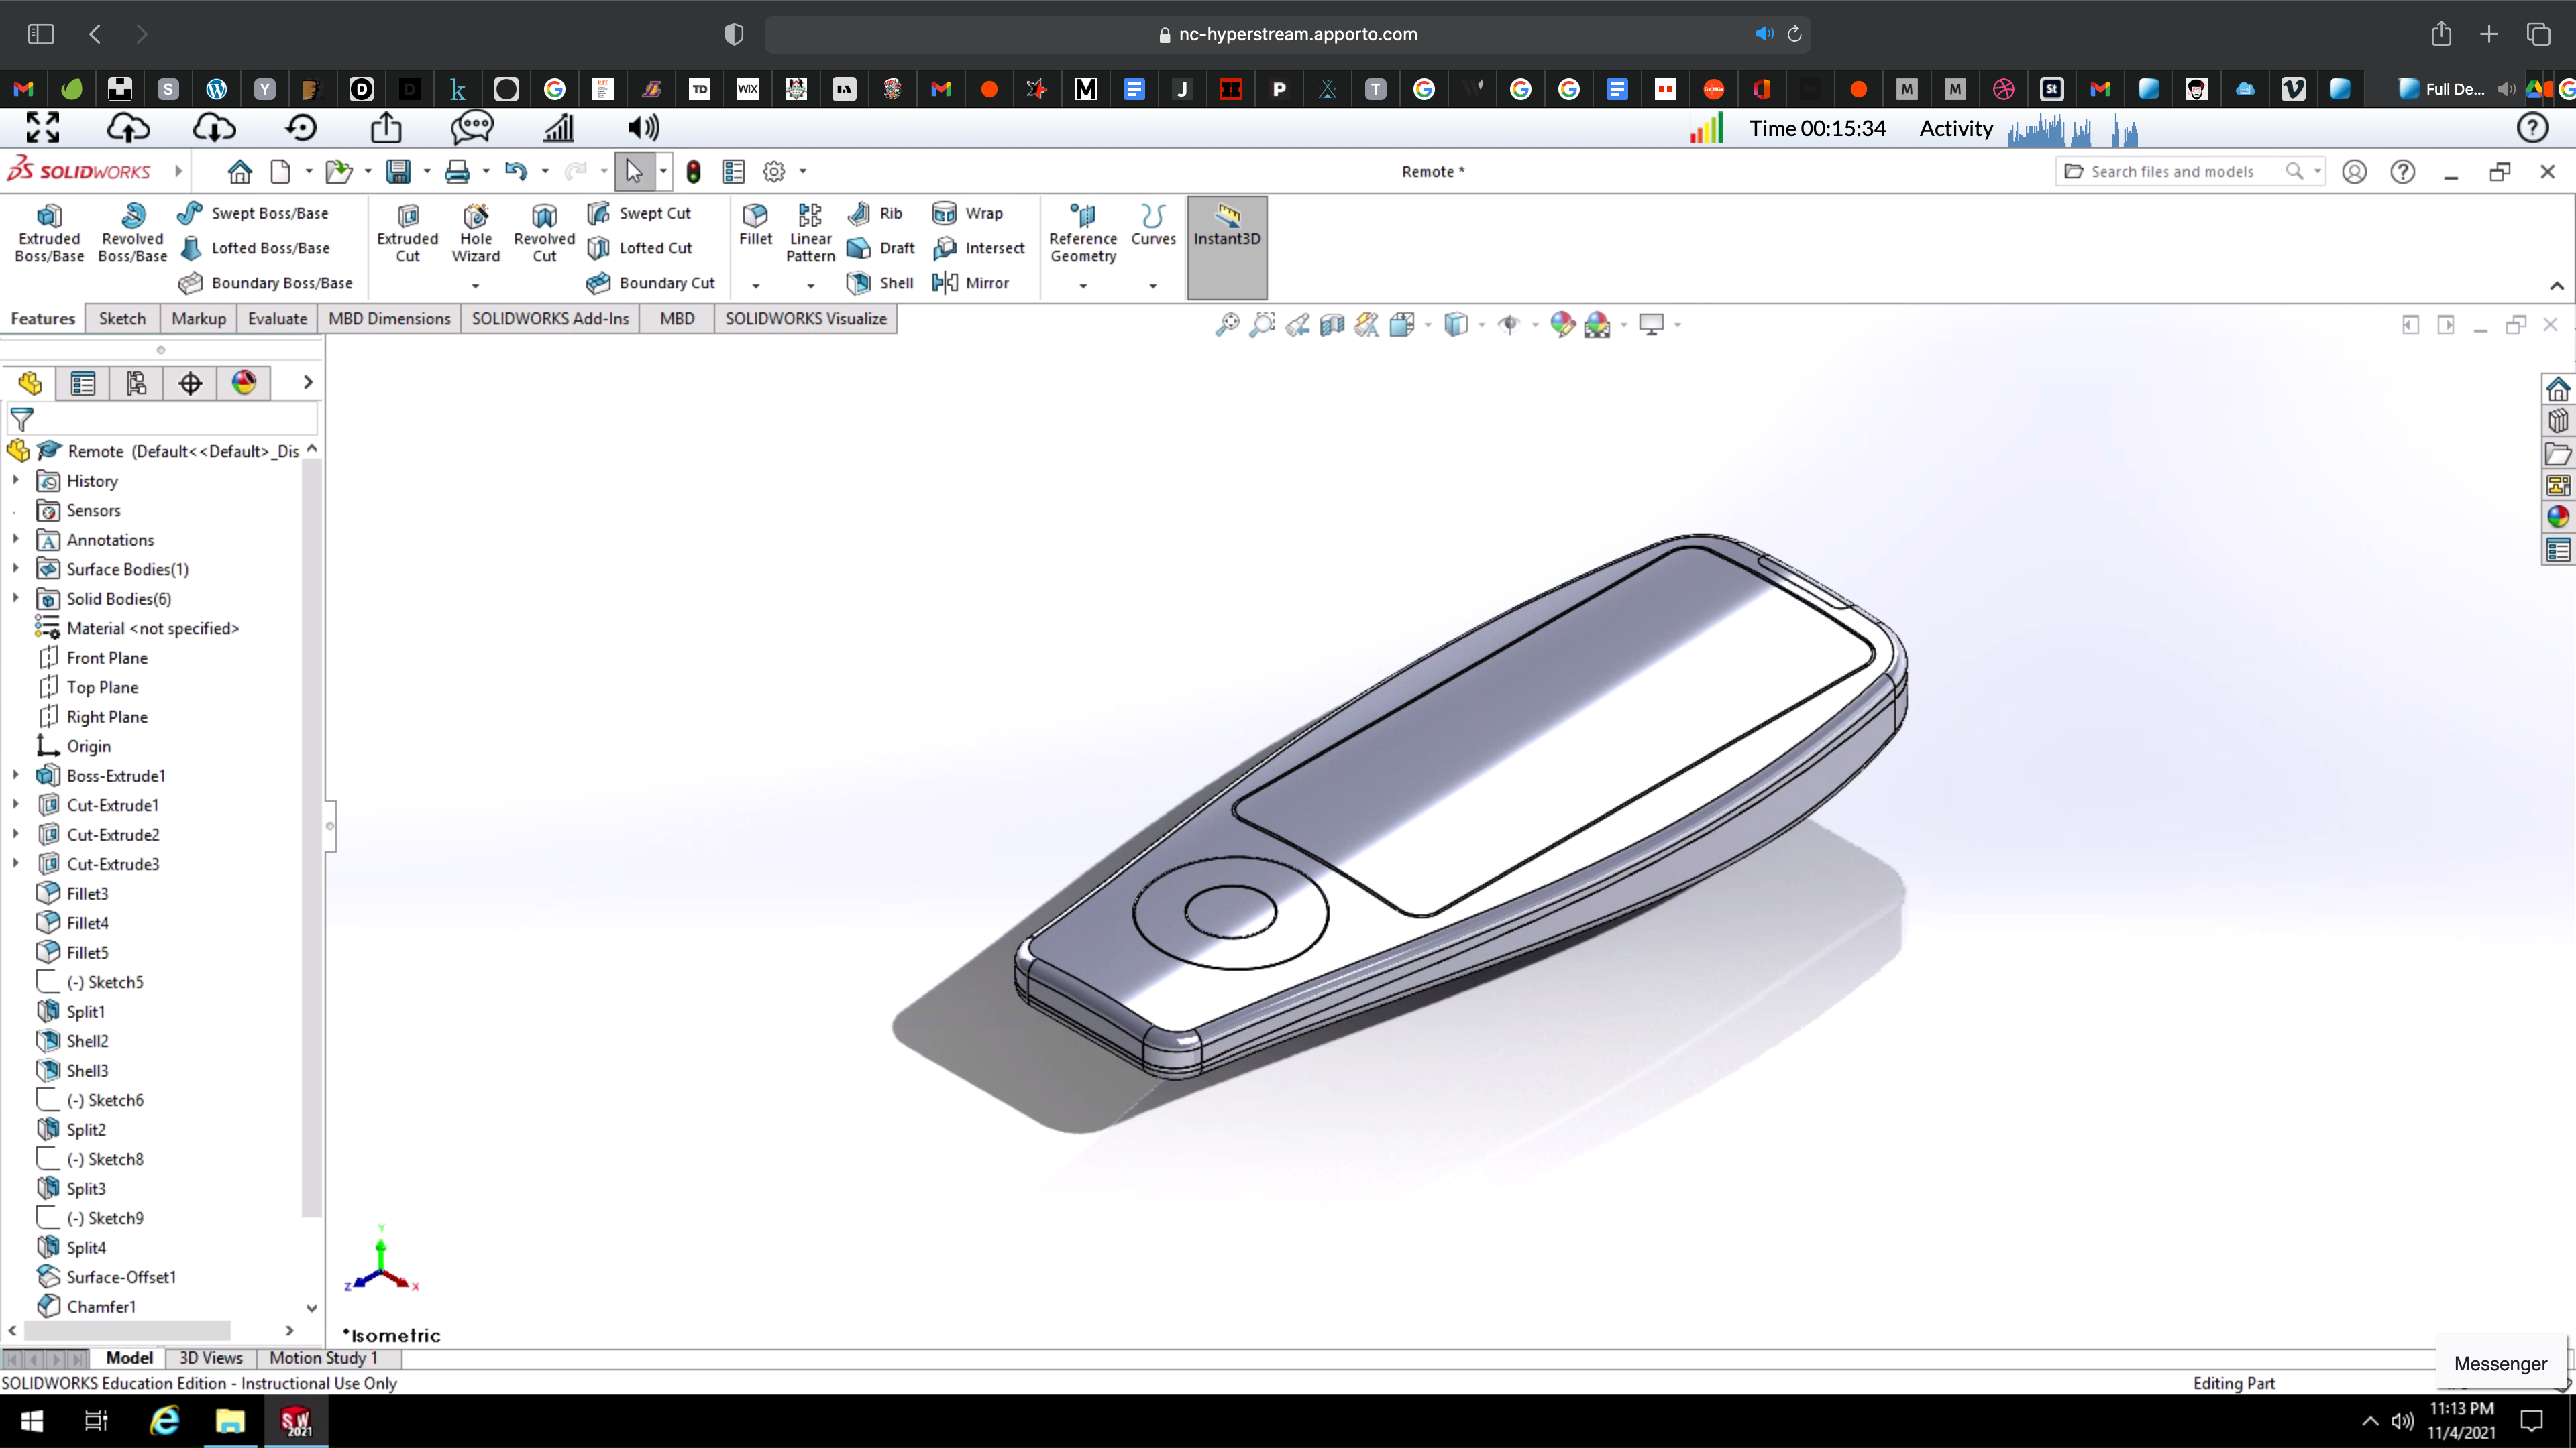Select the Fillet tool
Image resolution: width=2576 pixels, height=1448 pixels.
[755, 224]
